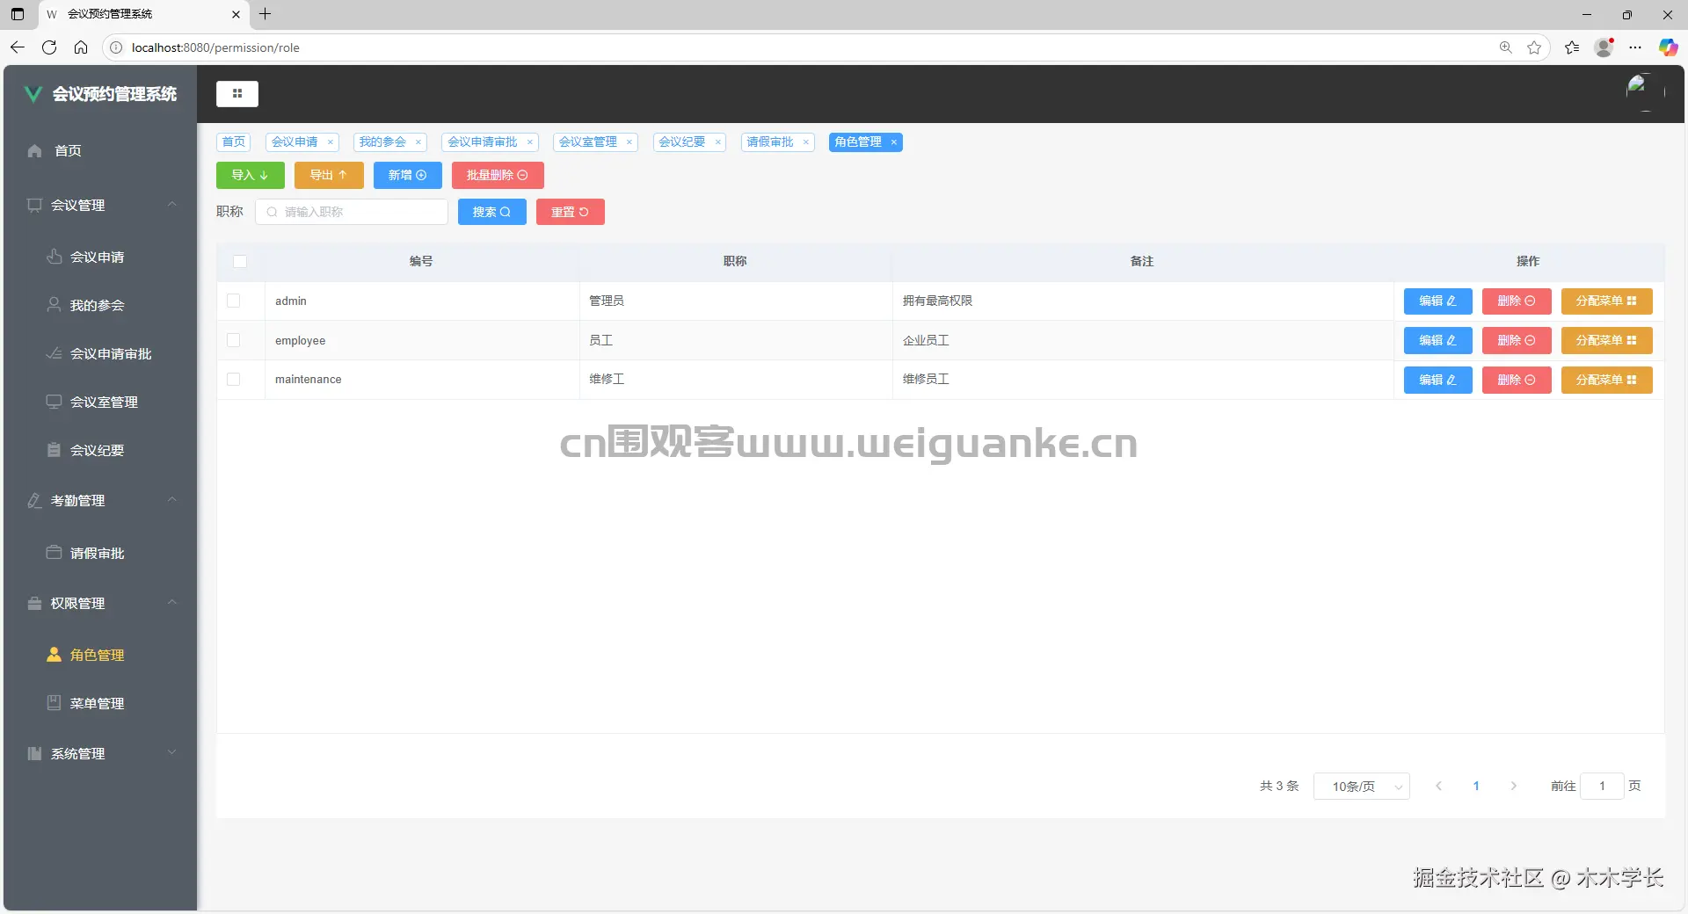The image size is (1688, 914).
Task: Assign menus to maintenance role
Action: point(1607,381)
